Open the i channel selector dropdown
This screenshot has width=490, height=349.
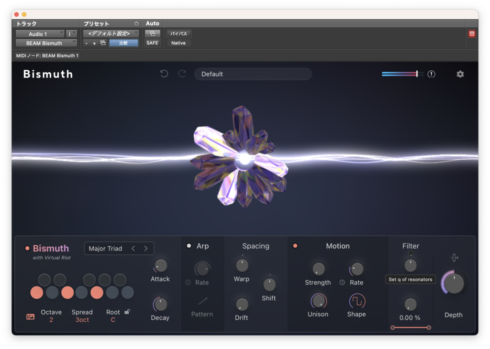tap(72, 34)
